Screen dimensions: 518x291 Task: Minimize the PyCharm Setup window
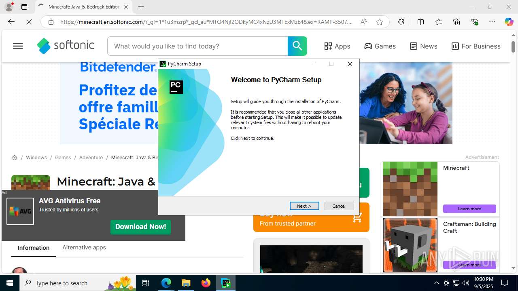313,64
